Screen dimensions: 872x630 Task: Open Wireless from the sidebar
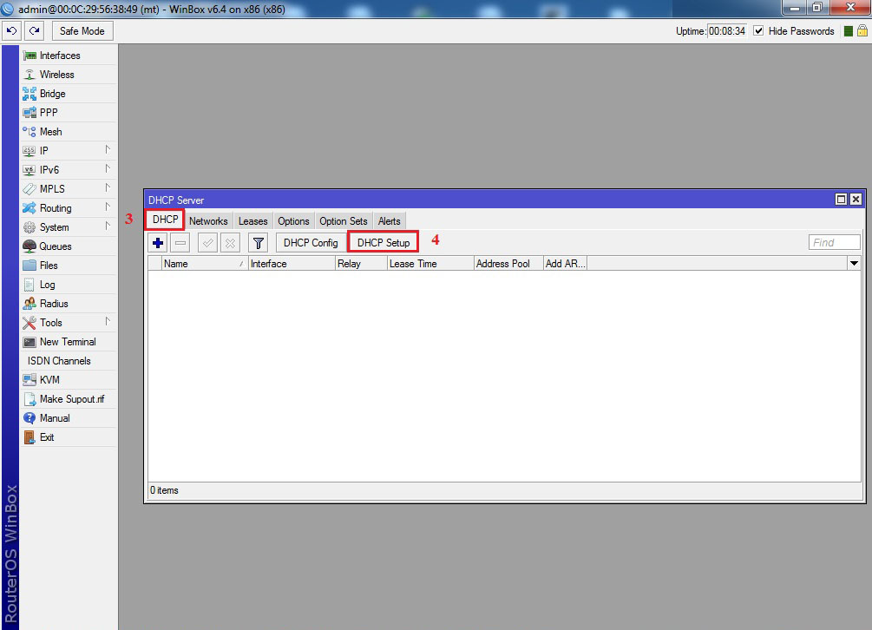(56, 75)
